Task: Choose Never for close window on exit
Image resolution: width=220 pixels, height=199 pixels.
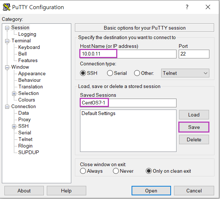Action: [x=116, y=171]
